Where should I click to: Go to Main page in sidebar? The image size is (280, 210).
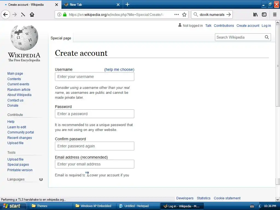pos(15,73)
